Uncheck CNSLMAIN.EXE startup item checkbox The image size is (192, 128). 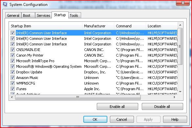coord(12,50)
